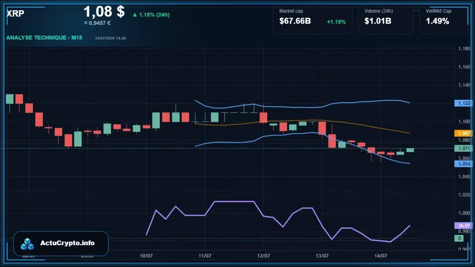475x267 pixels.
Task: Click the 1.15% (24h) change indicator
Action: click(151, 15)
